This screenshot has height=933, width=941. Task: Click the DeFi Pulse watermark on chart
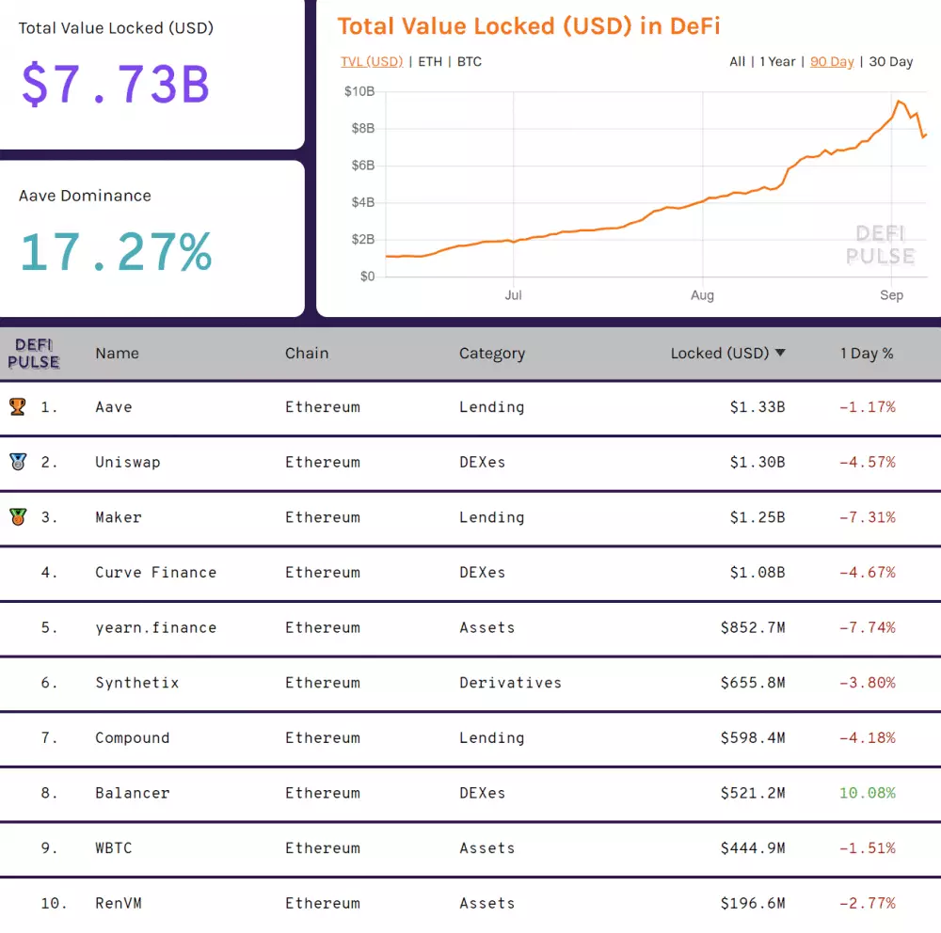[879, 245]
